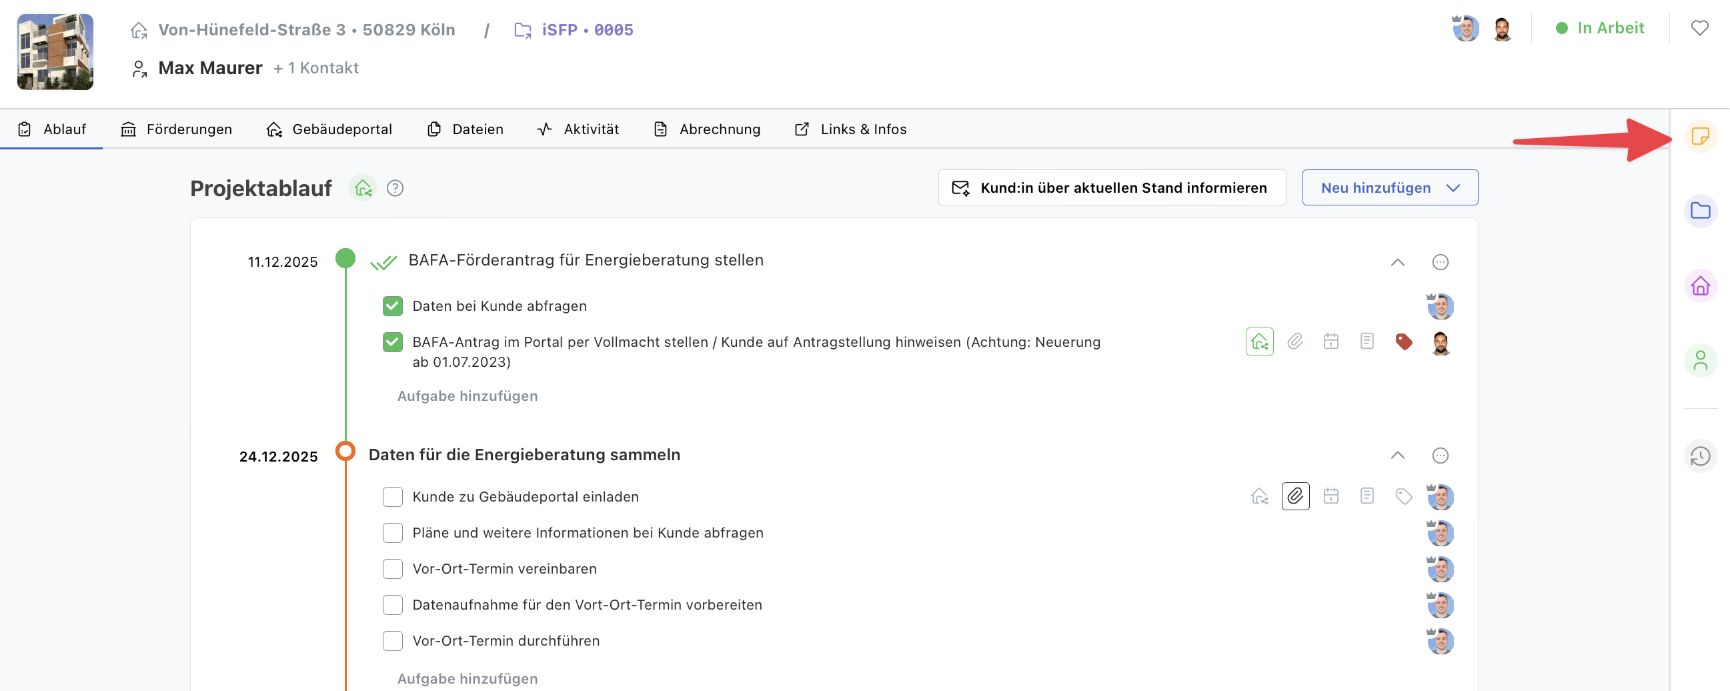Click the attachment paperclip on the BAFA-Antrag task
This screenshot has width=1730, height=691.
[1294, 341]
